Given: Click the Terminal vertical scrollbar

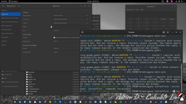Looking at the screenshot, I should [x=182, y=78].
